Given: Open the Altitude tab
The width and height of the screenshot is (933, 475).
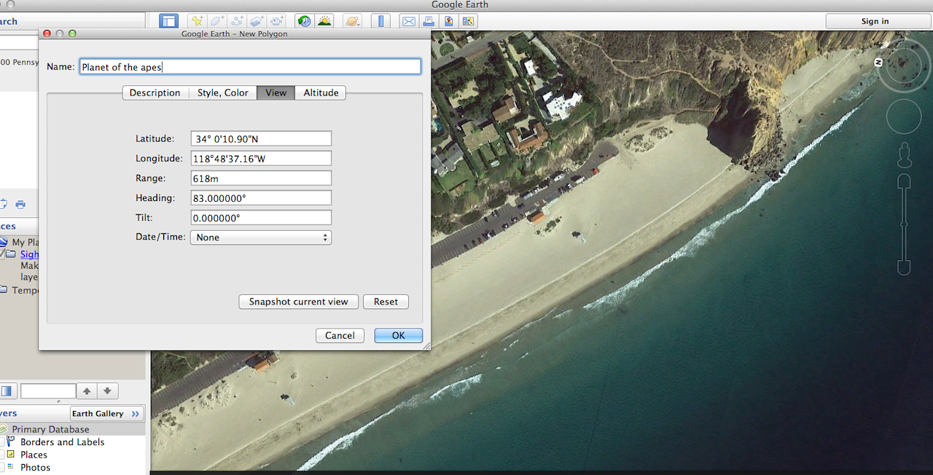Looking at the screenshot, I should click(x=321, y=93).
